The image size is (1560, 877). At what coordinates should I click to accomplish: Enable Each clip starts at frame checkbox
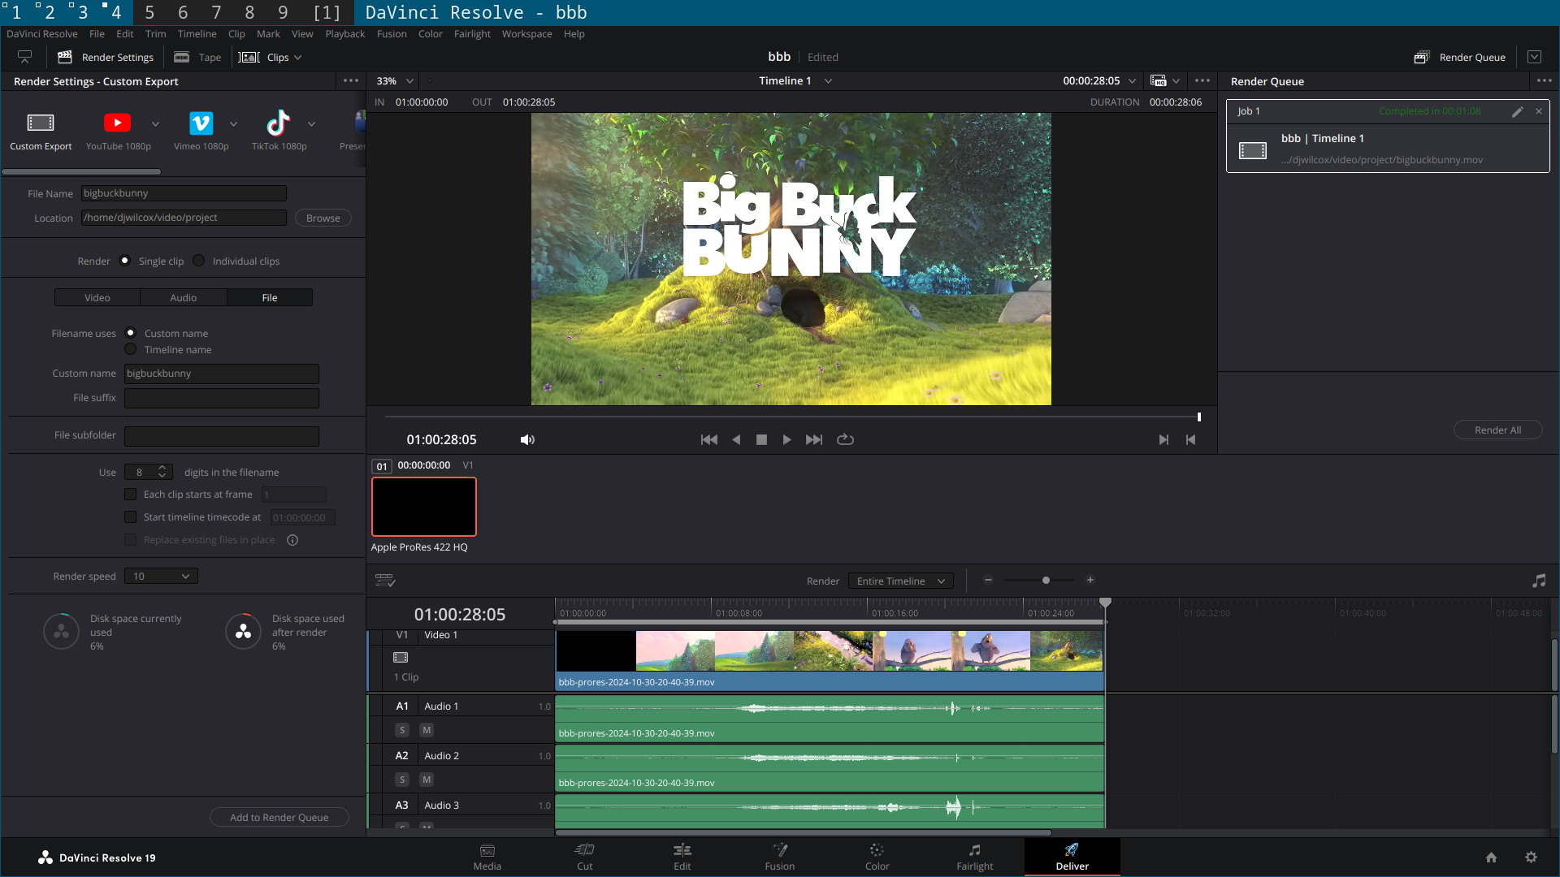(x=130, y=494)
